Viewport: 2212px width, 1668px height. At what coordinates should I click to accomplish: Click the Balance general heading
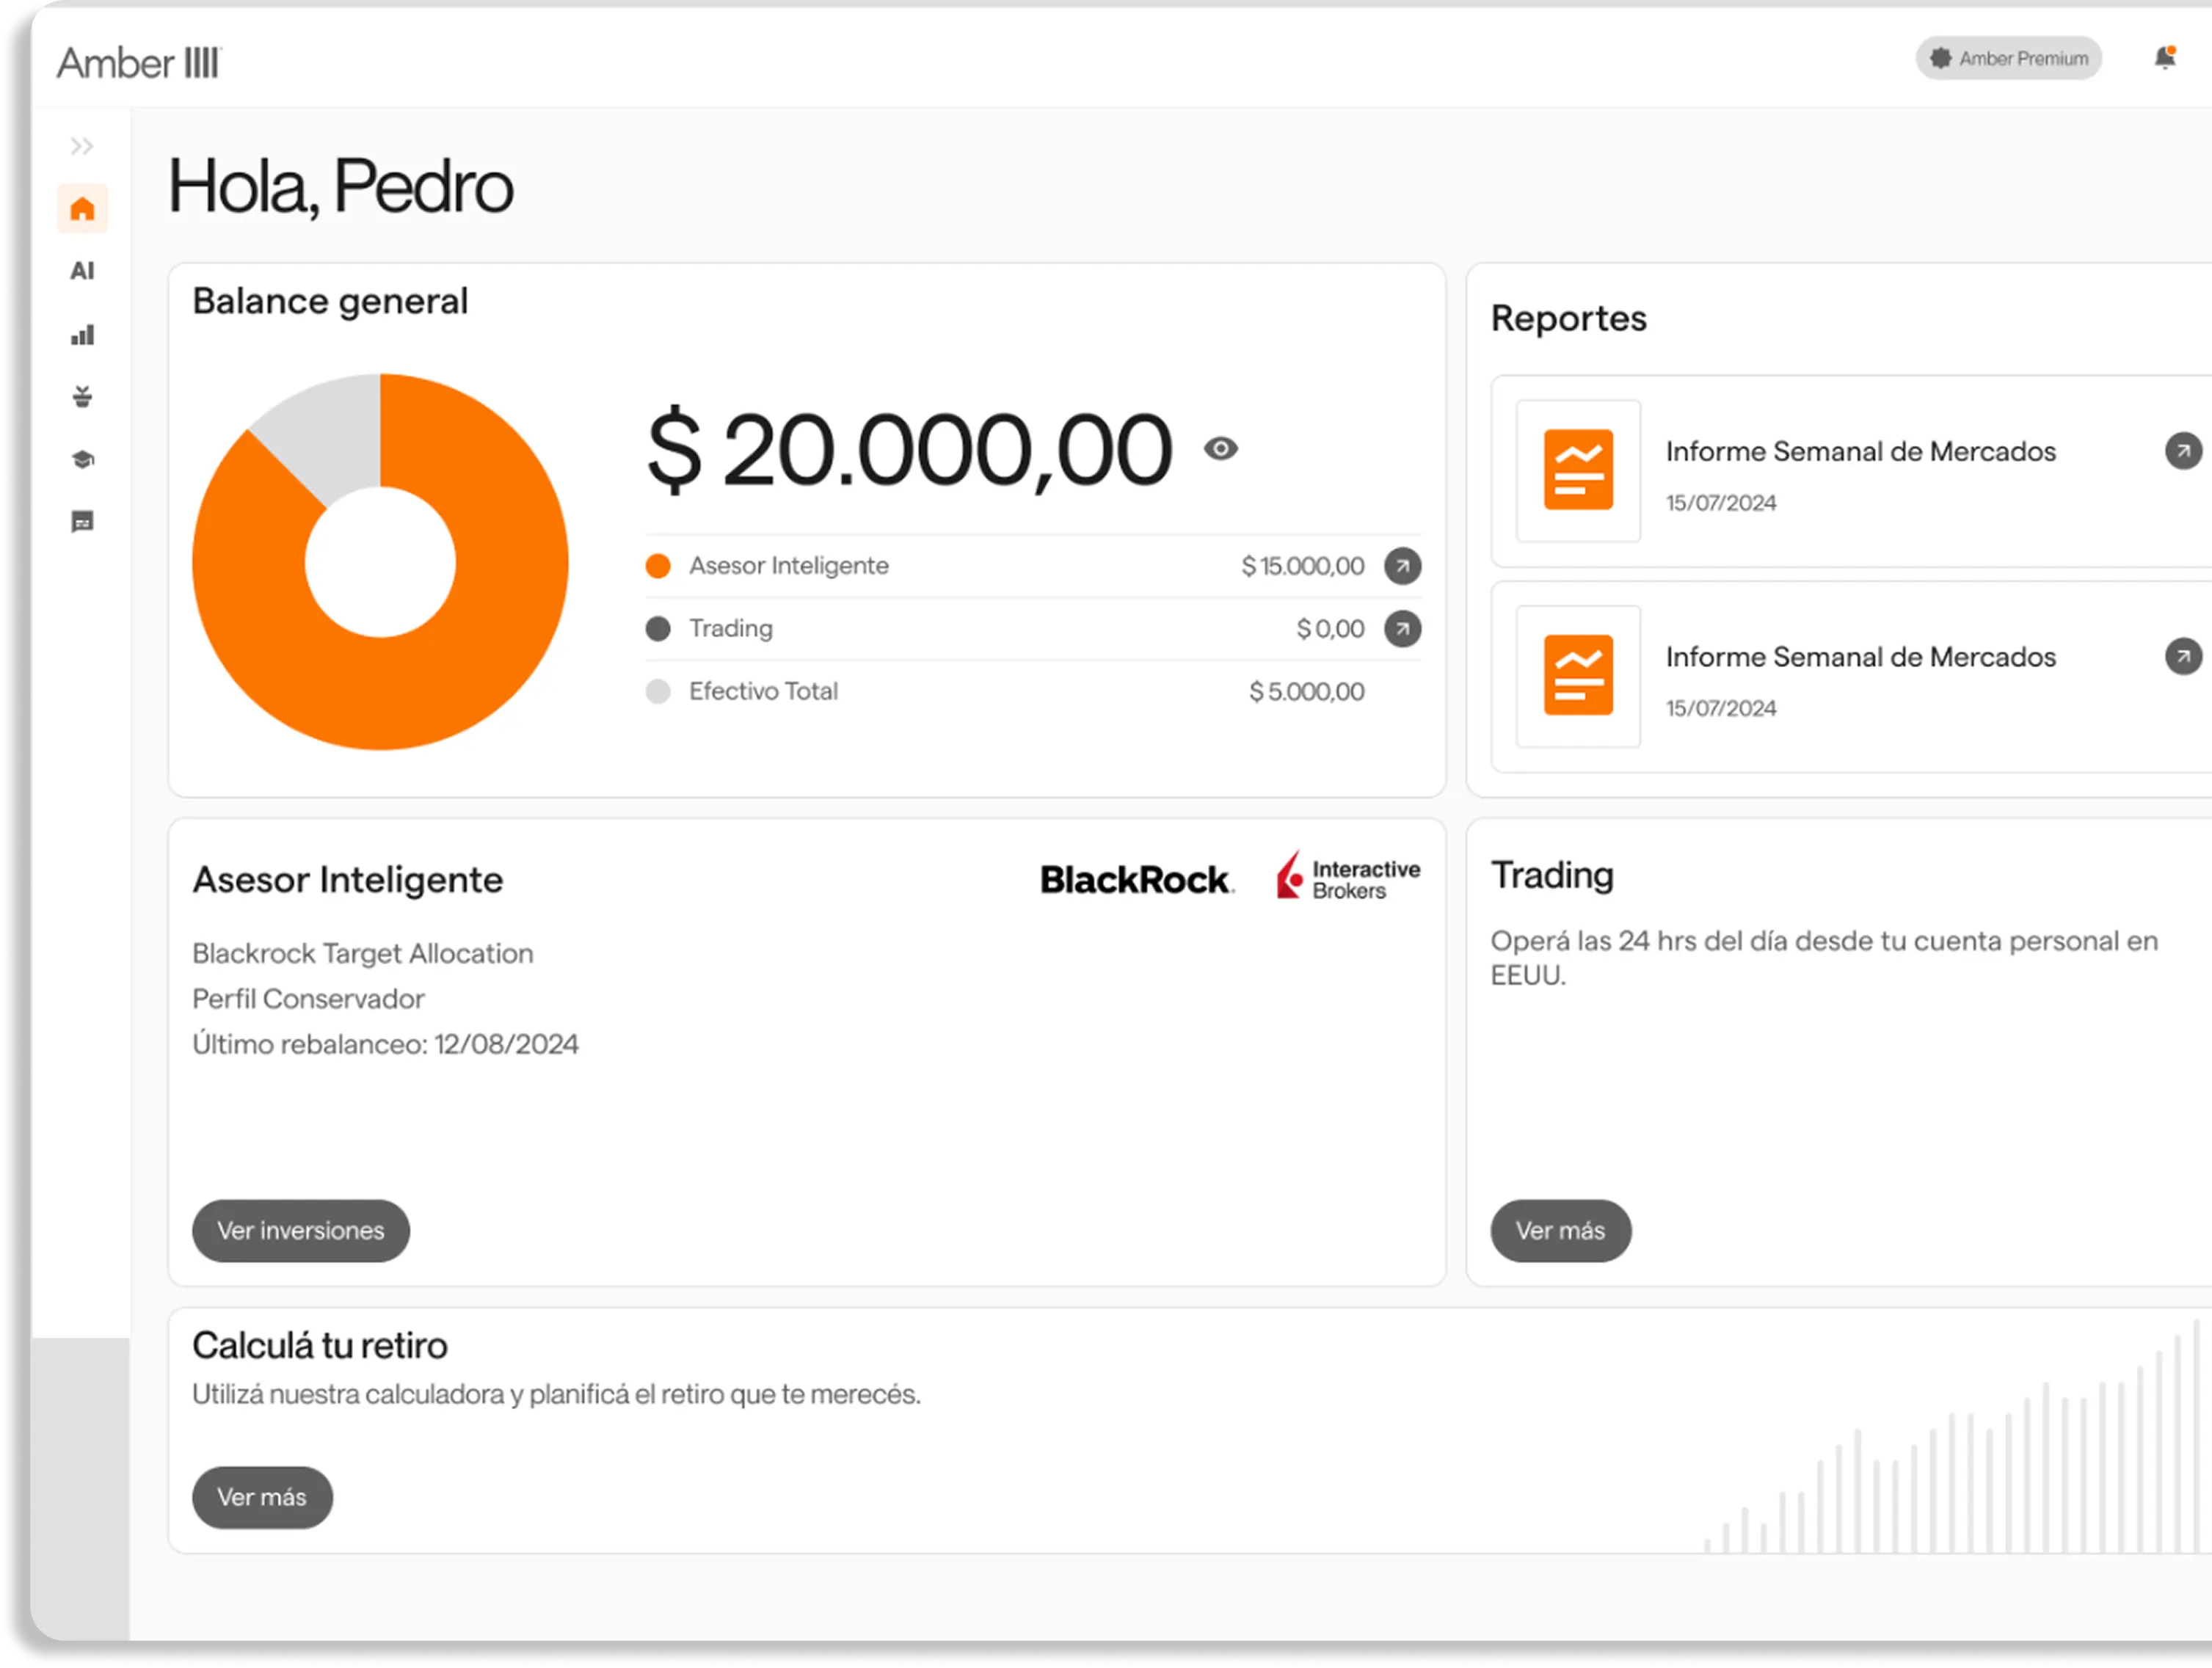[330, 302]
